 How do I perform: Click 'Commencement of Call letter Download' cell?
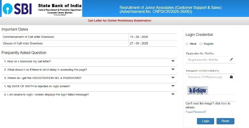click(x=65, y=37)
